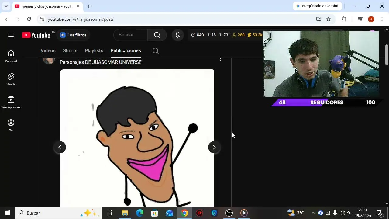This screenshot has width=389, height=219.
Task: Click the extension stat showing 649
Action: coord(198,35)
